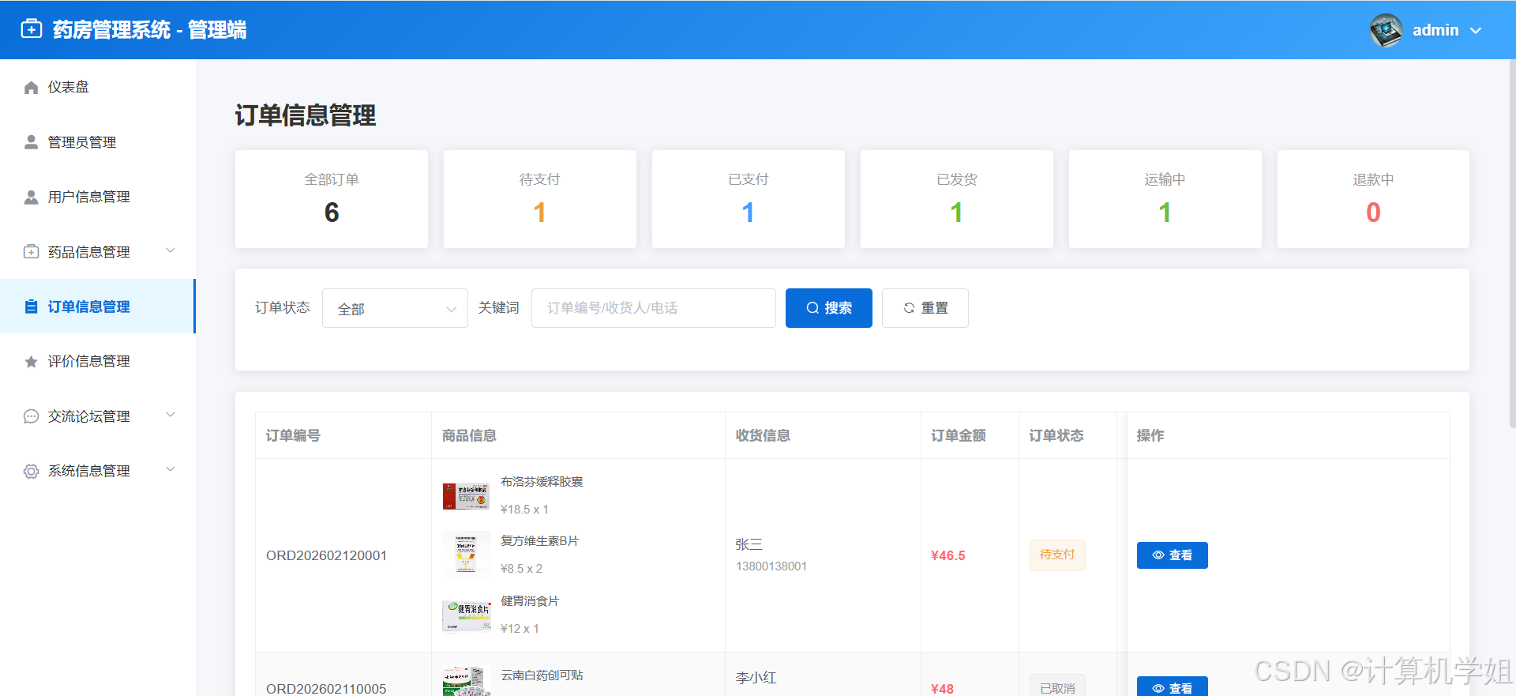Click the admin avatar image
The height and width of the screenshot is (696, 1516).
tap(1386, 30)
